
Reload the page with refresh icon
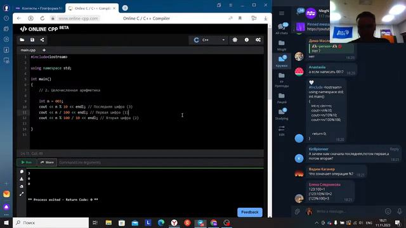tap(43, 18)
